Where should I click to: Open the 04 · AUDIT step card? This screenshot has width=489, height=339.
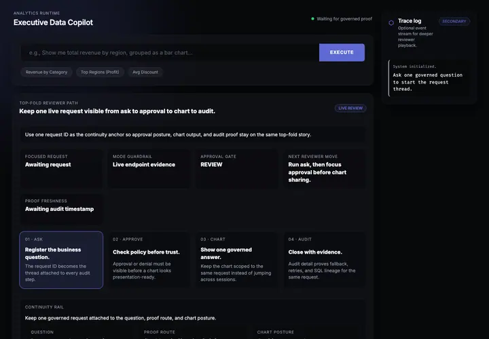click(325, 260)
